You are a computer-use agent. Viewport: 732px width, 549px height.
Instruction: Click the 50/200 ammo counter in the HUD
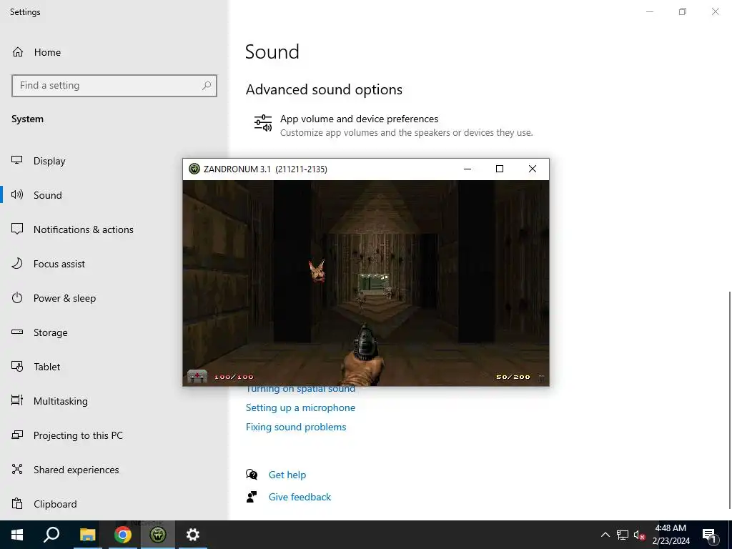[513, 377]
